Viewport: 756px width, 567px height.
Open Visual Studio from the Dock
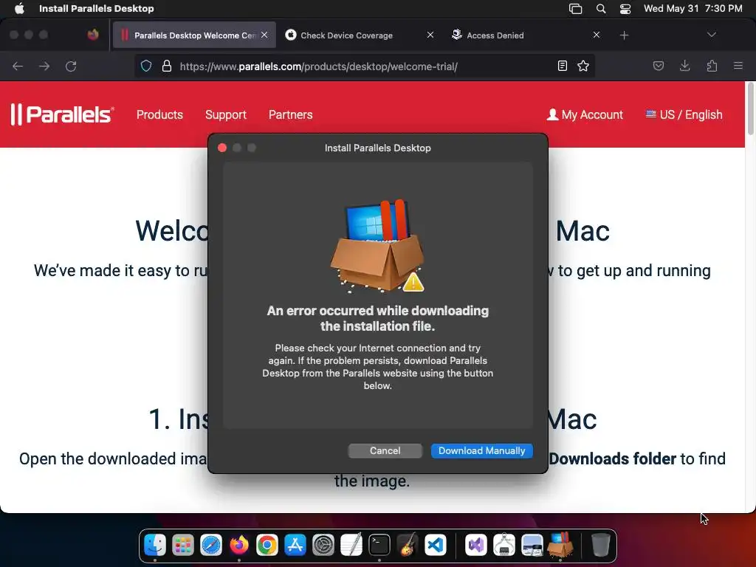(476, 546)
